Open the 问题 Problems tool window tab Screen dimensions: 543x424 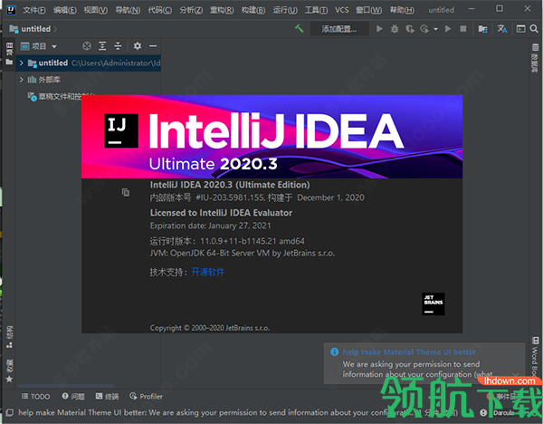click(x=73, y=396)
